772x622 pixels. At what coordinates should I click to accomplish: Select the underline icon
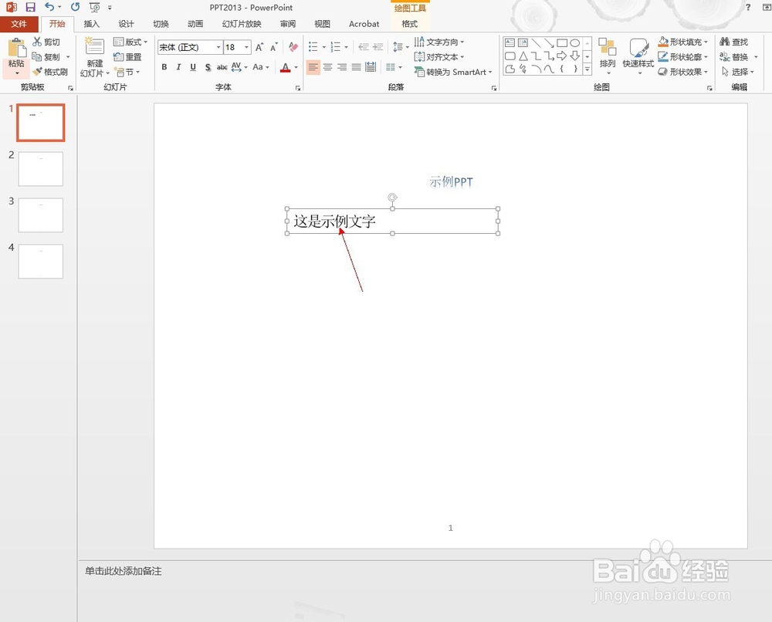coord(193,67)
